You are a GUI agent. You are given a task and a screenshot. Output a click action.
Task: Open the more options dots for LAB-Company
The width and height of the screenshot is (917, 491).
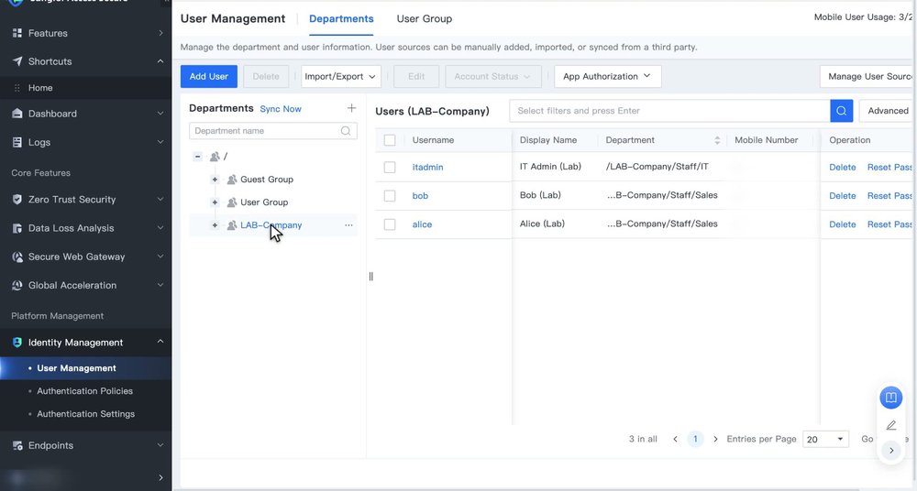(x=348, y=225)
